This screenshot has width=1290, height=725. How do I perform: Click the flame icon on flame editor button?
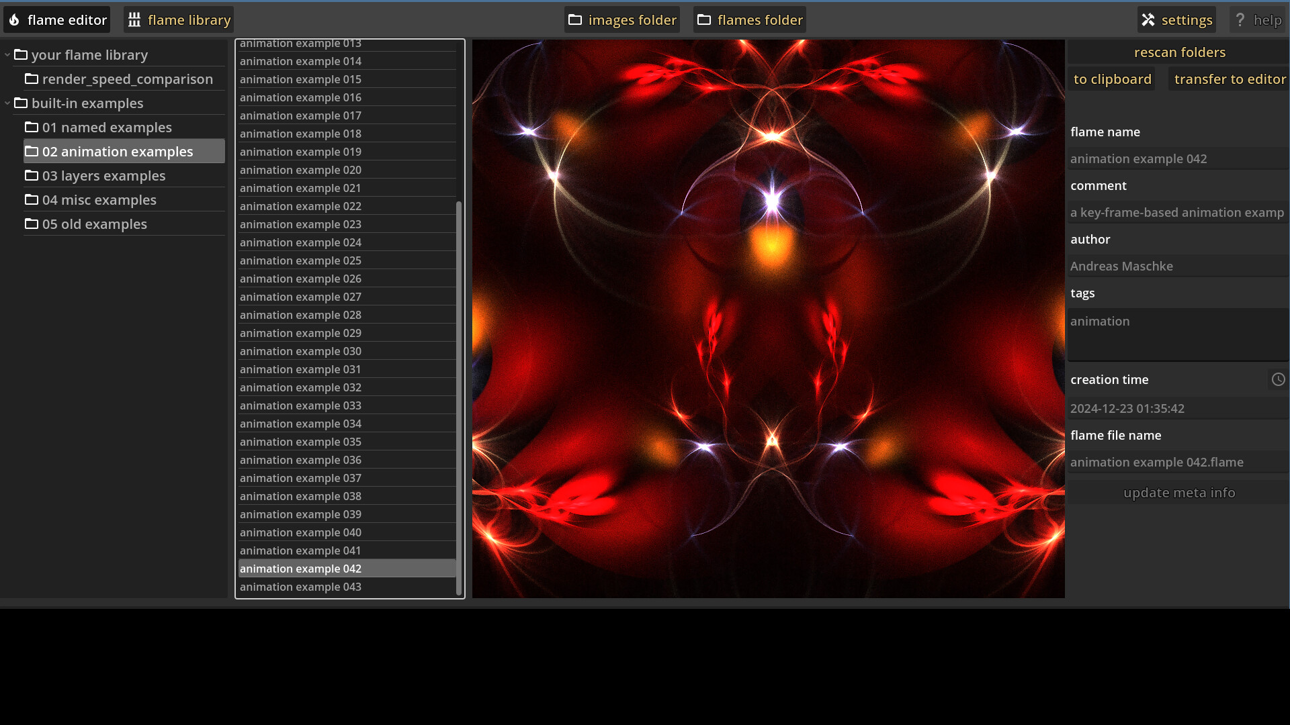pyautogui.click(x=15, y=19)
